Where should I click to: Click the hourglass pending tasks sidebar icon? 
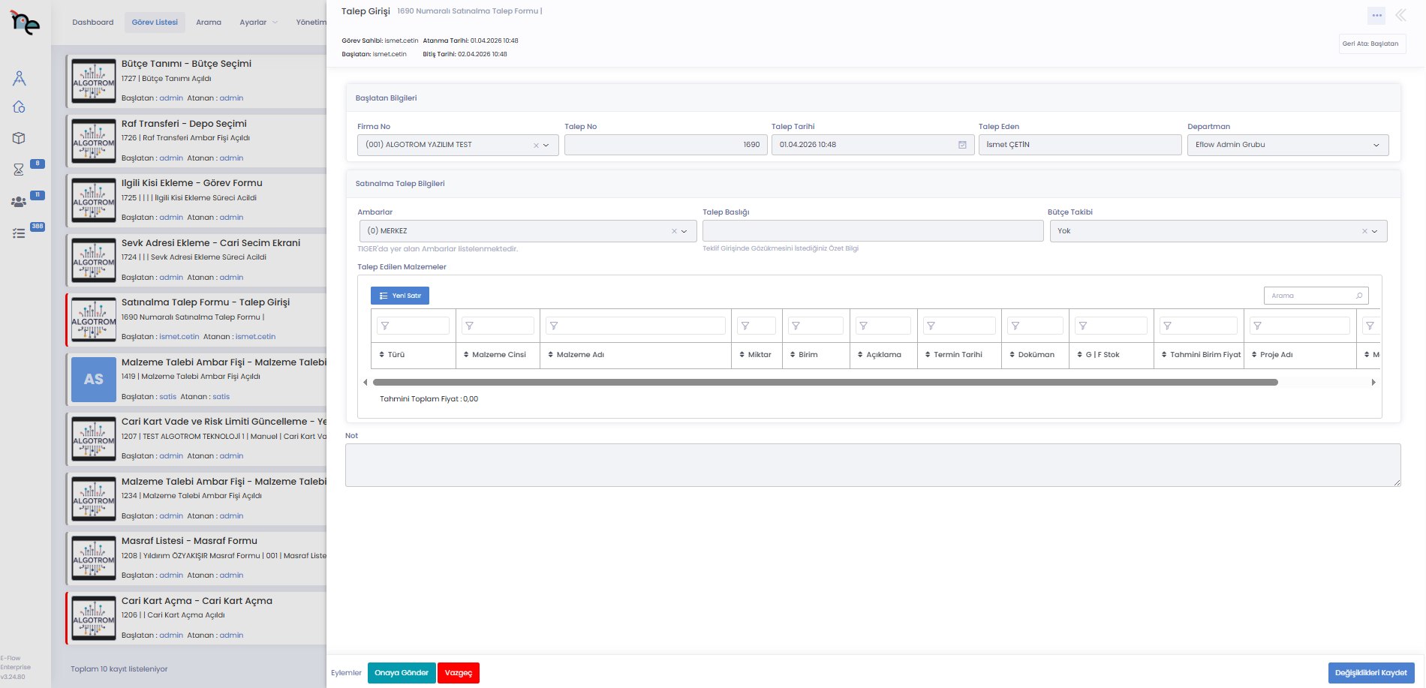19,170
